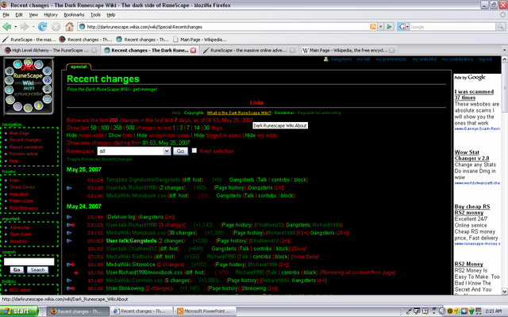Open the Style Guide link
Image resolution: width=508 pixels, height=317 pixels.
click(21, 235)
